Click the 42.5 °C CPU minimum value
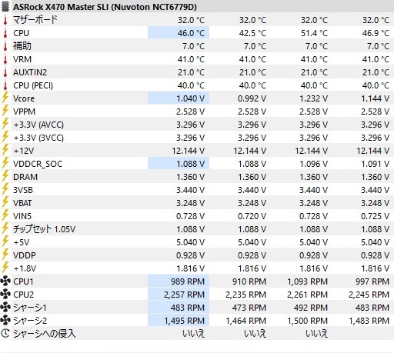Screen dimensions: 394x353 pos(252,33)
